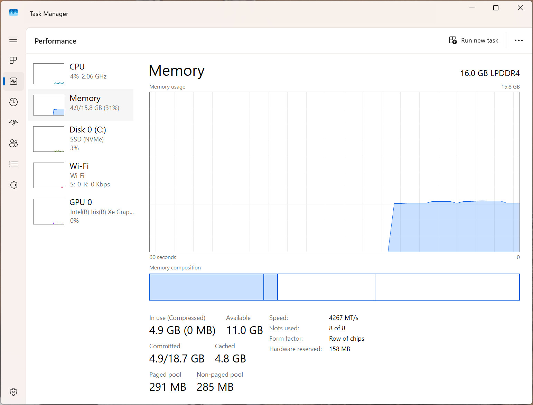This screenshot has height=405, width=533.
Task: Open the Startup apps page icon
Action: (x=13, y=122)
